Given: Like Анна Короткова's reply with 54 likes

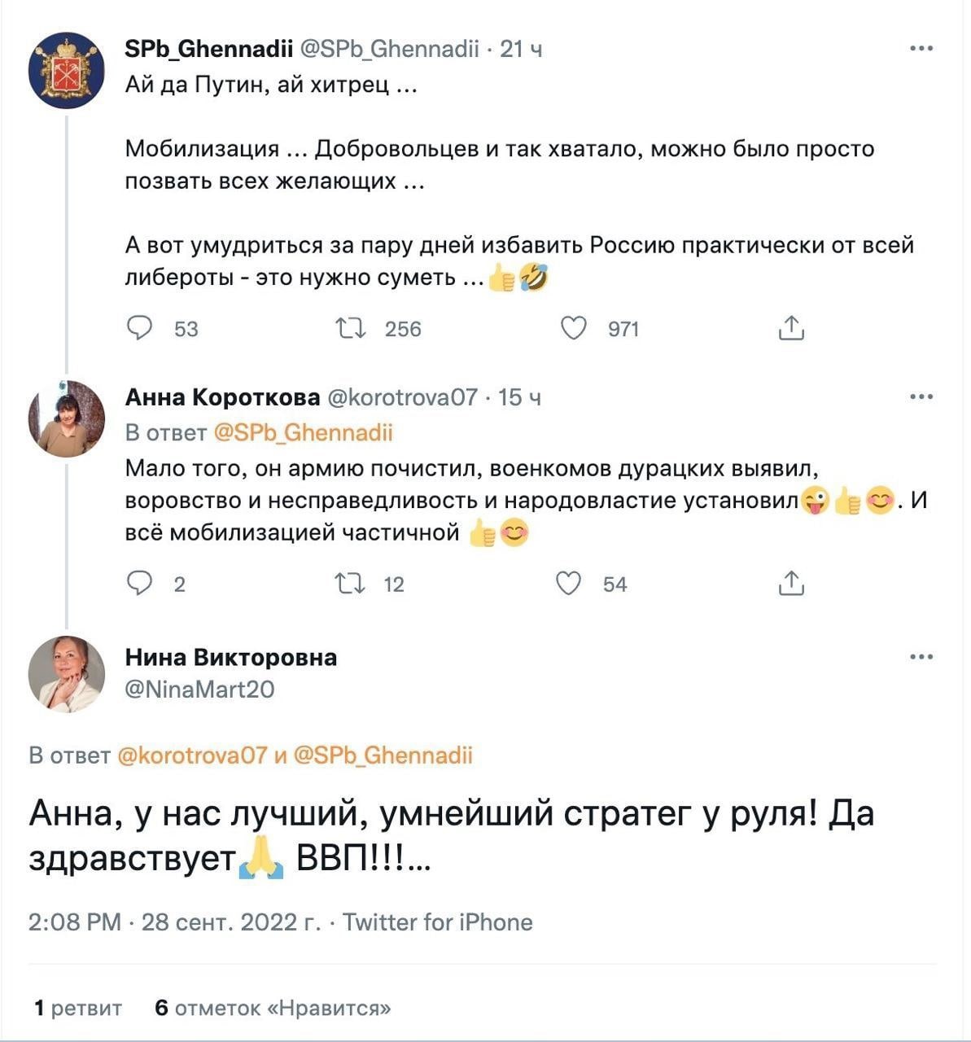Looking at the screenshot, I should pyautogui.click(x=568, y=584).
